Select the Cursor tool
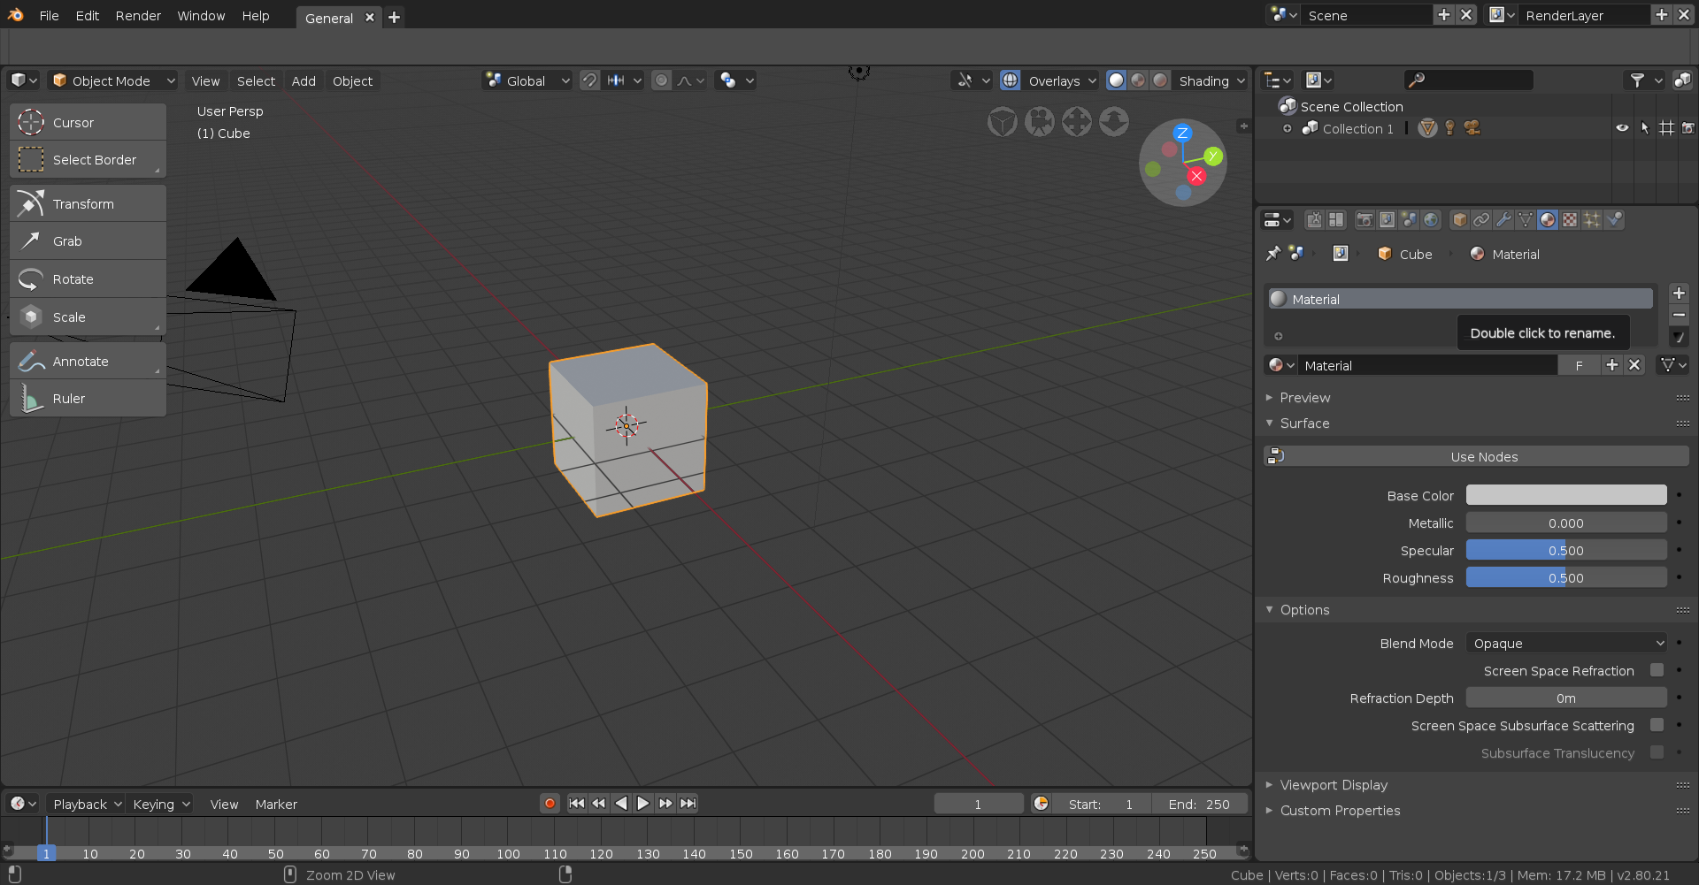 [x=88, y=122]
